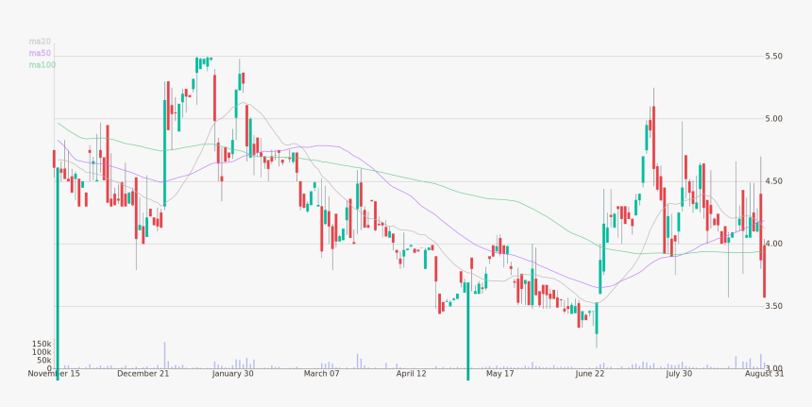Select the 5.00 price axis label
Image resolution: width=812 pixels, height=407 pixels.
pos(773,119)
